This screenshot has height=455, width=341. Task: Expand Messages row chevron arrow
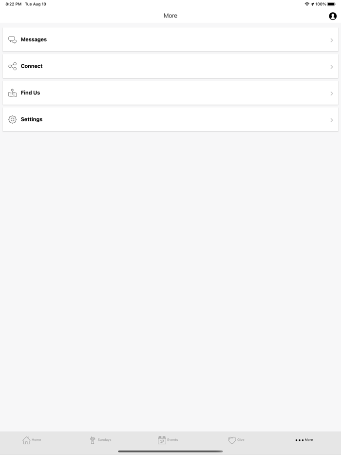pyautogui.click(x=332, y=40)
